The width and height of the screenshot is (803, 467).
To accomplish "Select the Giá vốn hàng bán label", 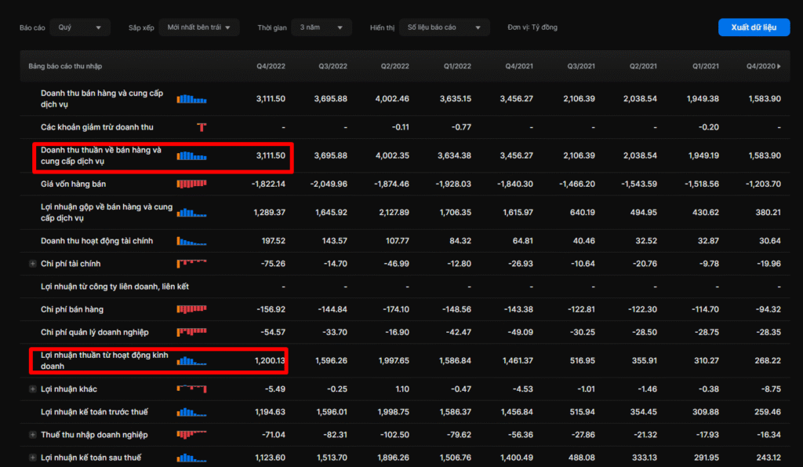I will click(x=73, y=184).
